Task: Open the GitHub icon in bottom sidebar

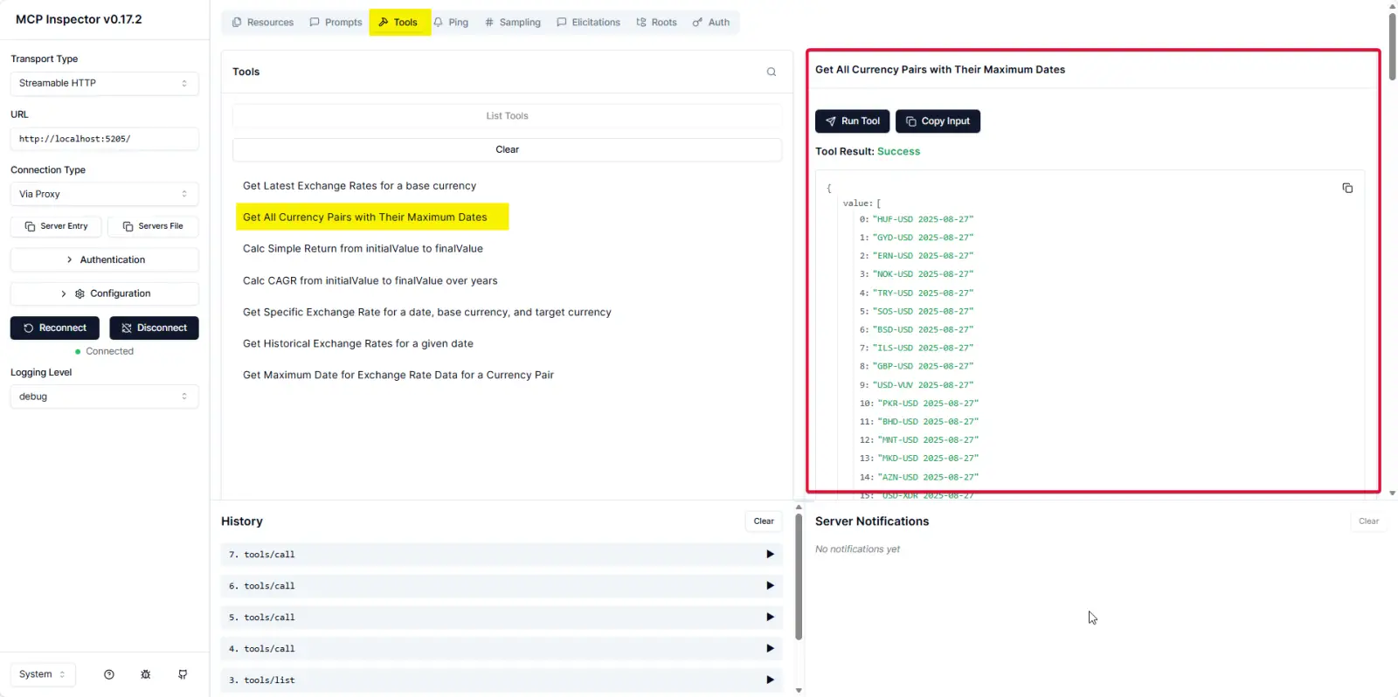Action: click(183, 674)
